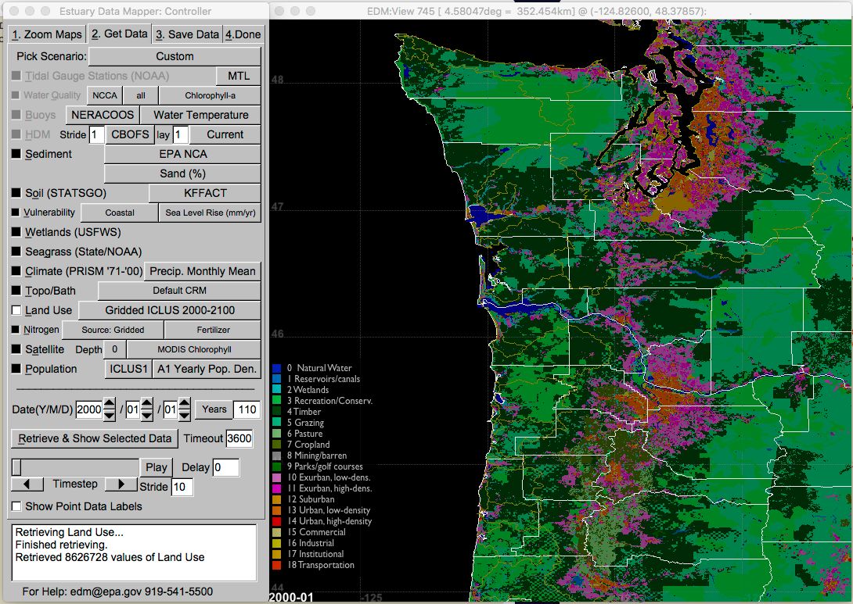Click the Timestep forward arrow button
This screenshot has width=853, height=604.
(121, 484)
